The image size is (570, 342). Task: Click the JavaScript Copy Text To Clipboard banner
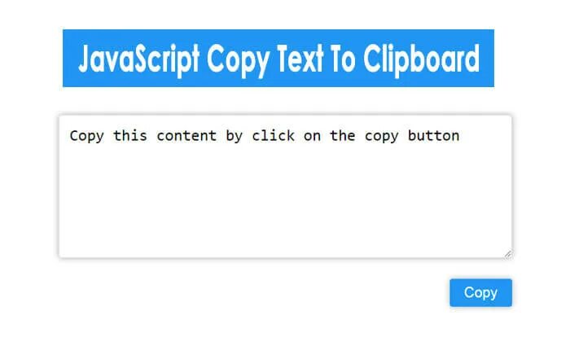click(278, 58)
